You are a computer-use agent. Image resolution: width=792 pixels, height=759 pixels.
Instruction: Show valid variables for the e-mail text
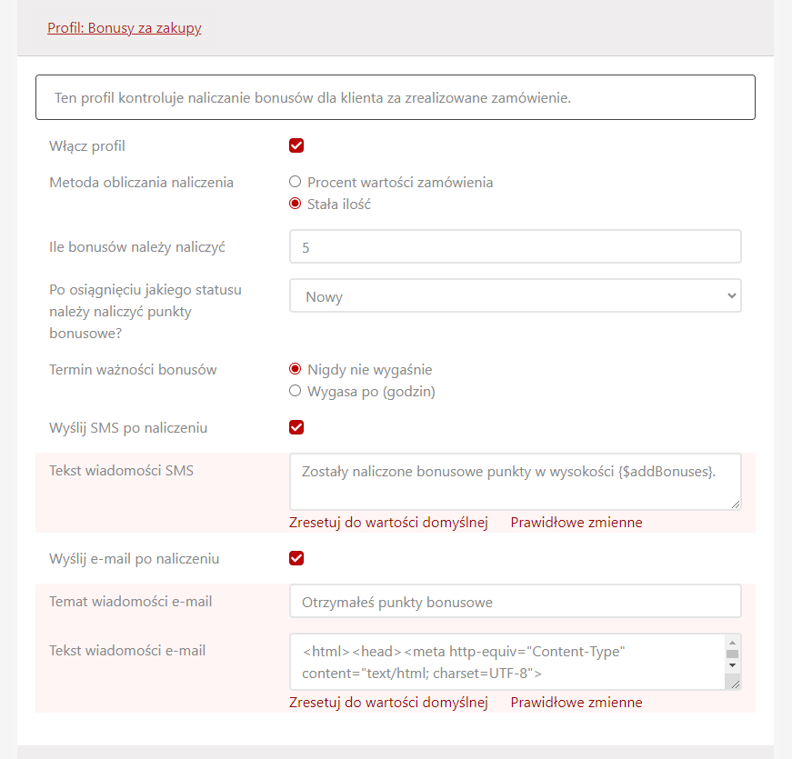pos(576,703)
